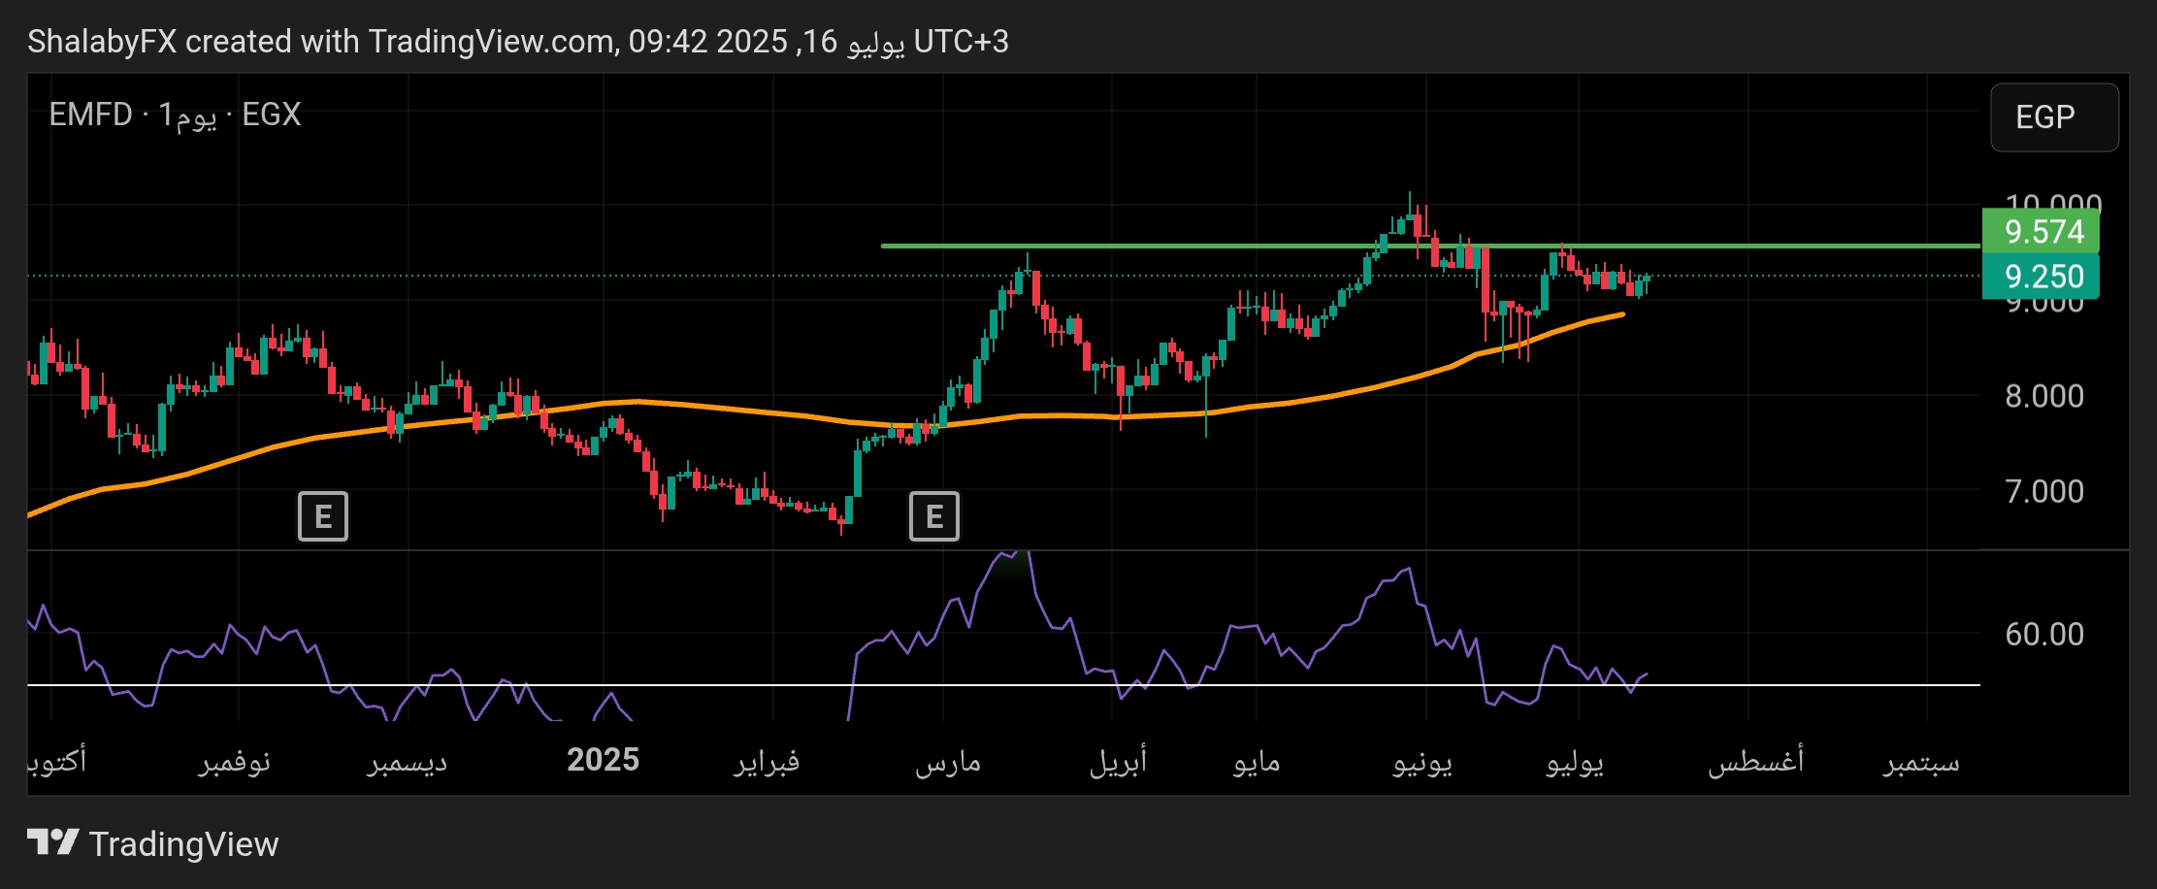Click the 2025 year label on time axis
Screen dimensions: 2157x889
(x=603, y=760)
